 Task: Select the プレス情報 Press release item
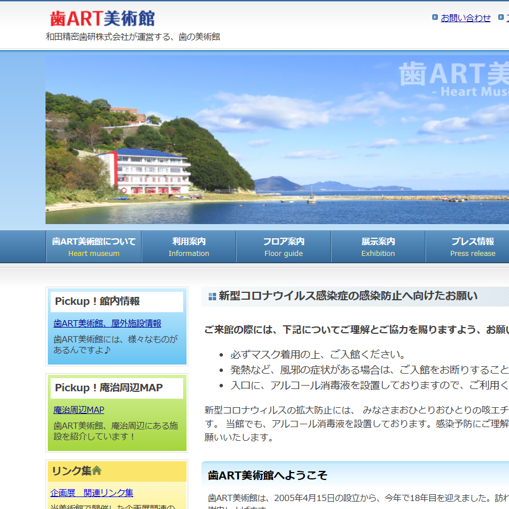472,247
